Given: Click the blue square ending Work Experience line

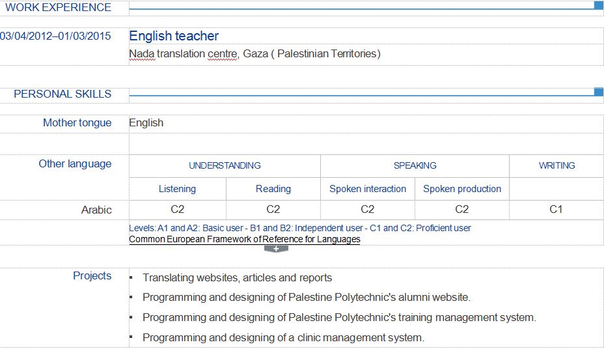Looking at the screenshot, I should (x=599, y=5).
